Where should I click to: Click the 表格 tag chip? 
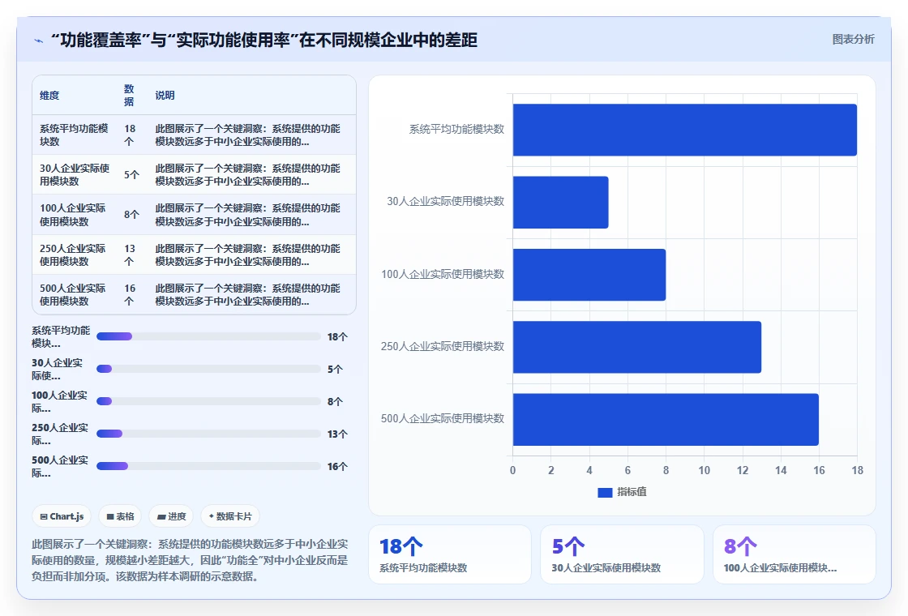pyautogui.click(x=120, y=516)
